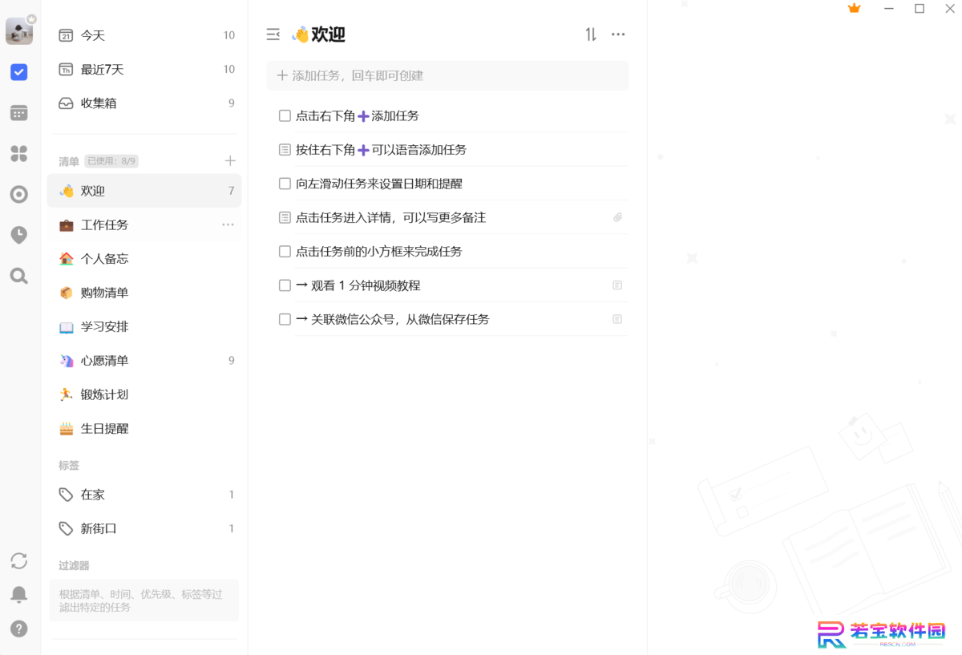962x655 pixels.
Task: Click the note icon on 关联微信公众号 task
Action: tap(617, 319)
